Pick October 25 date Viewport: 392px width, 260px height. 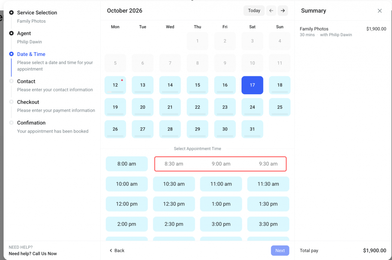[x=280, y=107]
